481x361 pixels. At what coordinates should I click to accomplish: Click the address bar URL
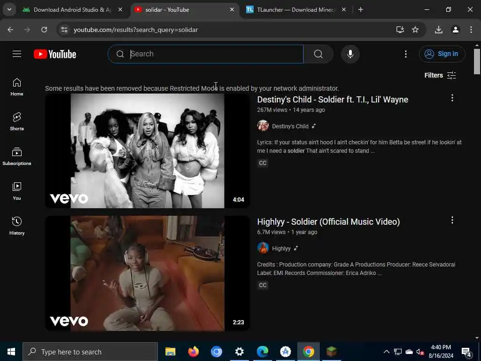click(x=136, y=30)
